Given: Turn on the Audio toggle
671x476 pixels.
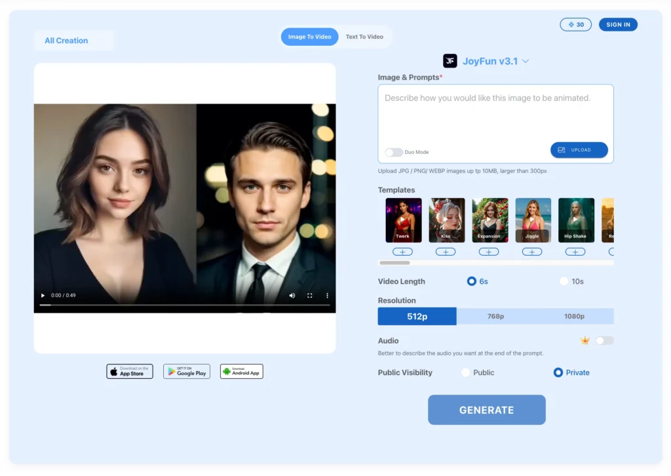Looking at the screenshot, I should 604,340.
